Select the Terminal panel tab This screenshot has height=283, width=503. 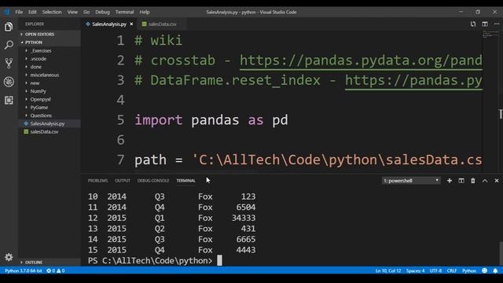(x=185, y=181)
